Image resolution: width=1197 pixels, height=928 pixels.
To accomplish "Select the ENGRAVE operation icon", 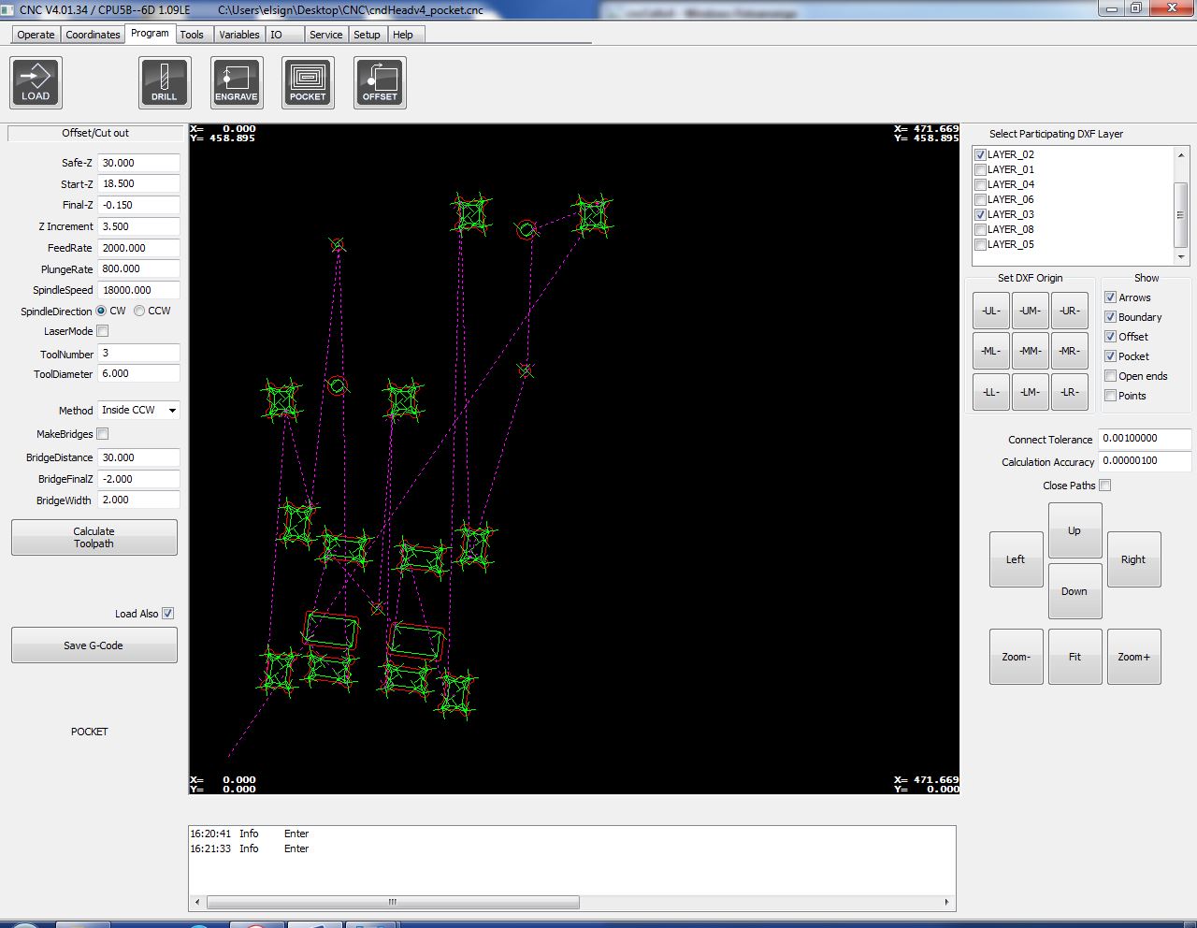I will pos(237,82).
